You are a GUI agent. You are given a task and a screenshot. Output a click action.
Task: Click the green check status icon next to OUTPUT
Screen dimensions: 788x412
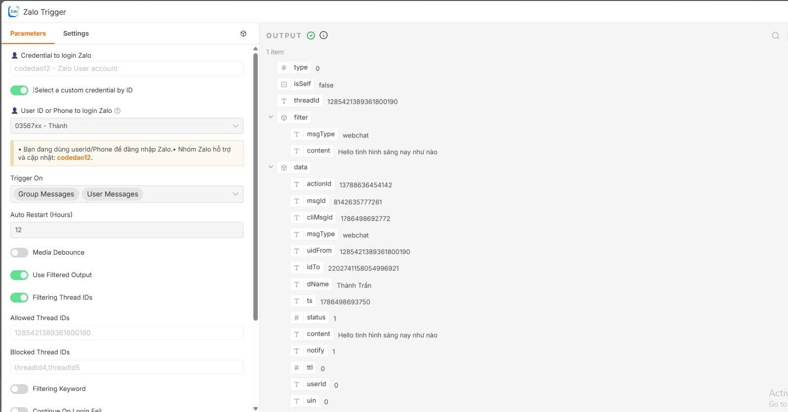(x=311, y=35)
